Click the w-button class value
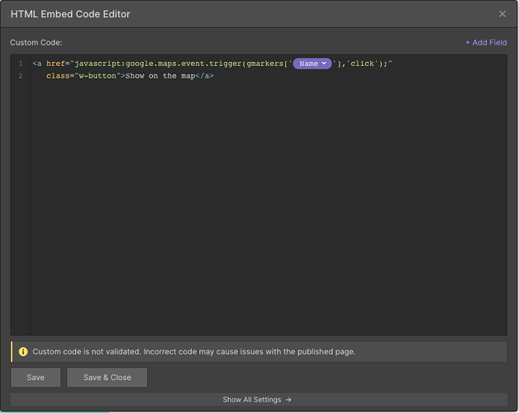Screen dimensions: 519x413 98,76
